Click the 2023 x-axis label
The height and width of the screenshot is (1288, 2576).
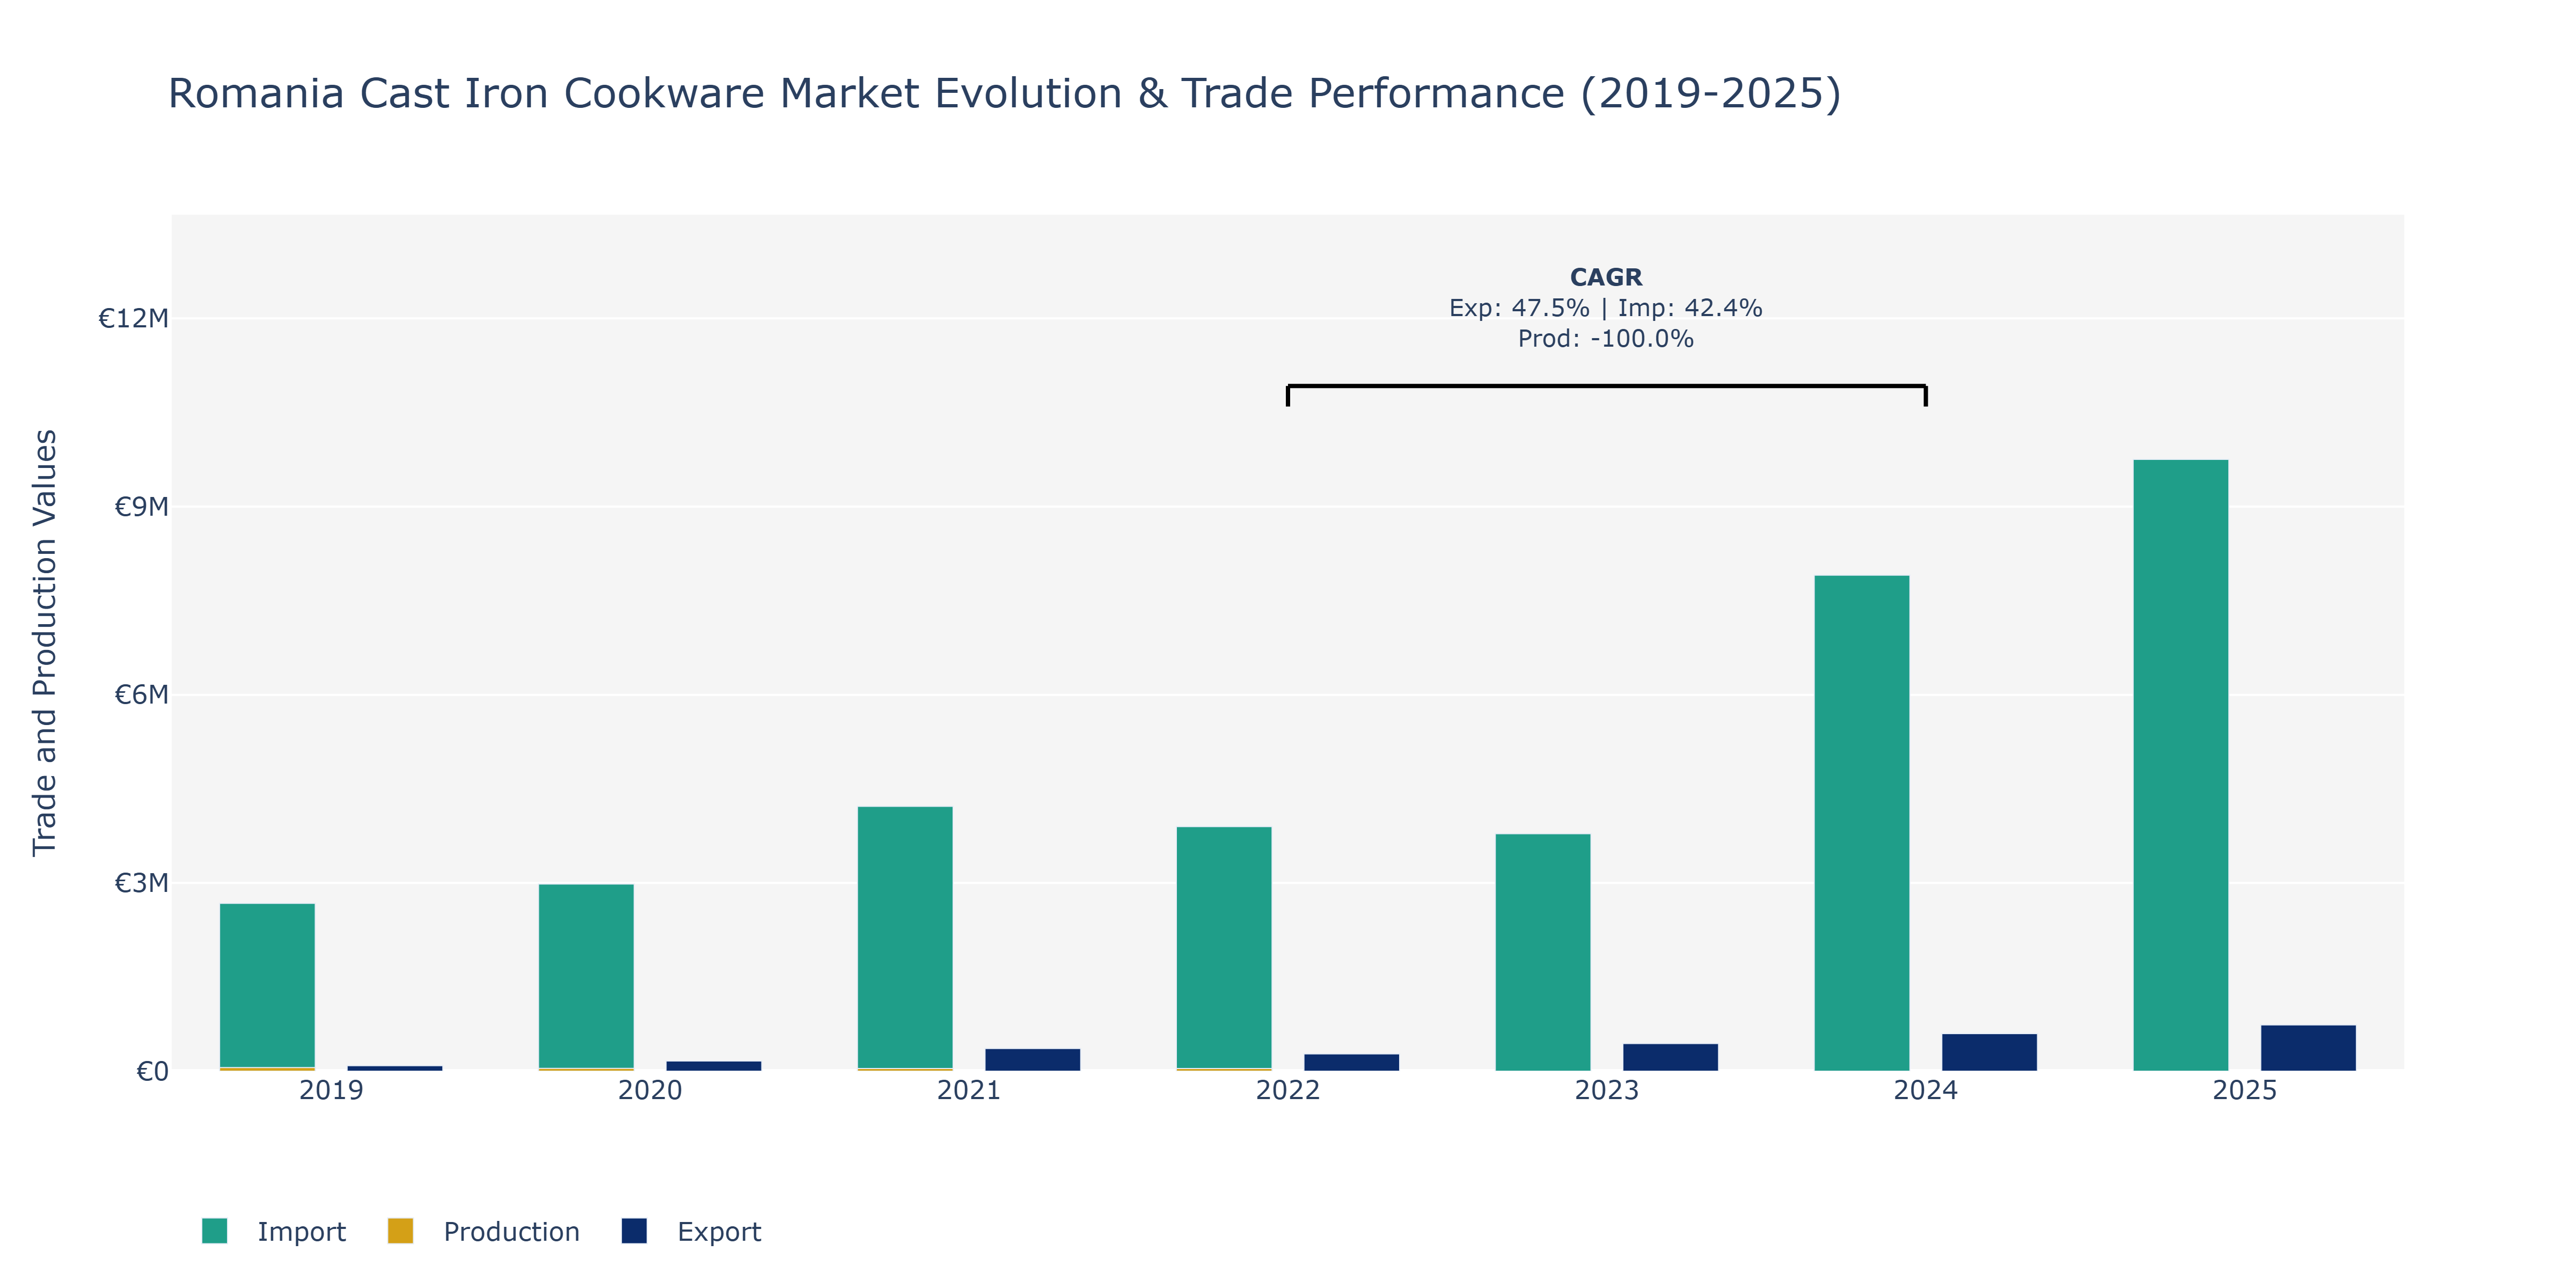pos(1607,1090)
